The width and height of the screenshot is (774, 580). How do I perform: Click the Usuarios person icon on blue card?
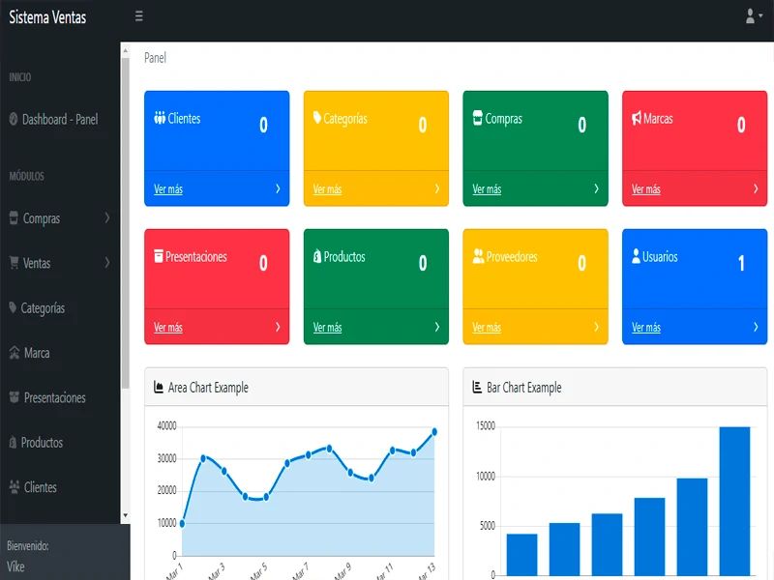pos(636,256)
